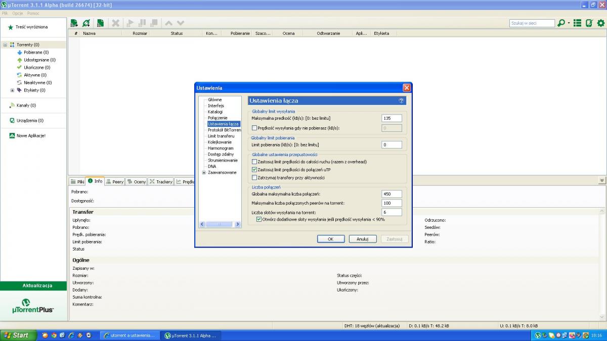Click OK in Ustawienia dialog
The width and height of the screenshot is (607, 341).
coord(331,239)
